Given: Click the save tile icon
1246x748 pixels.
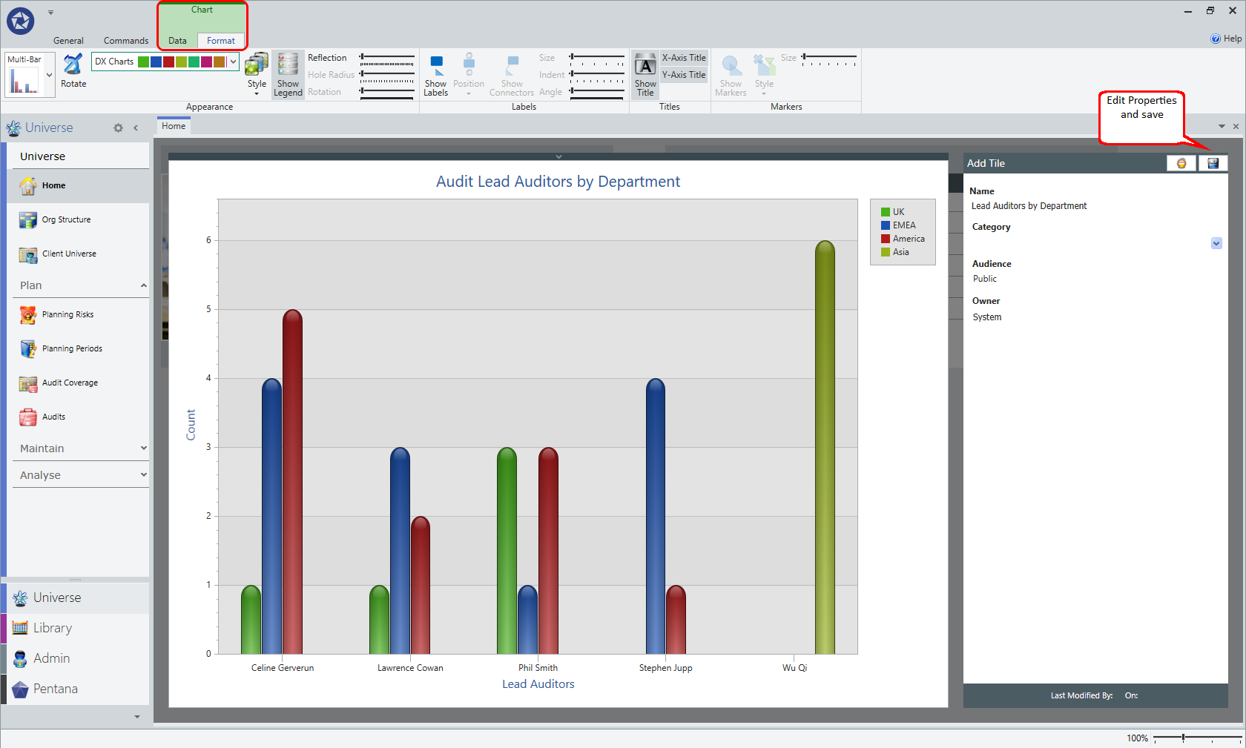Looking at the screenshot, I should tap(1213, 163).
